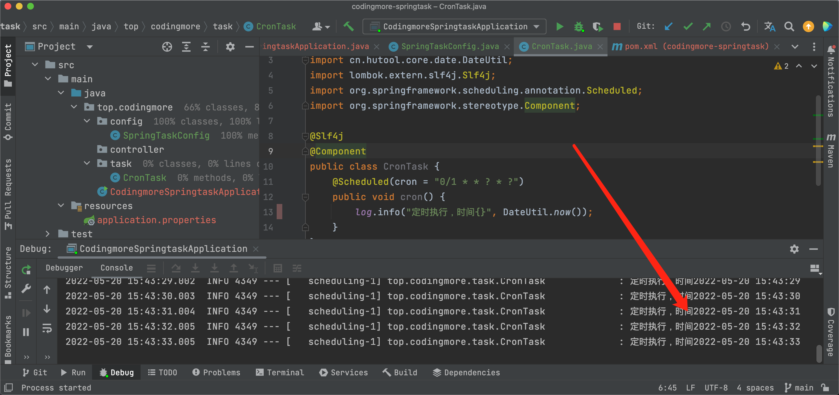839x395 pixels.
Task: Click the Debug bug icon in toolbar
Action: click(578, 27)
